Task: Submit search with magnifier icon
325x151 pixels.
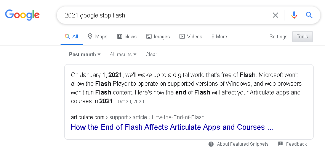Action: pyautogui.click(x=309, y=15)
